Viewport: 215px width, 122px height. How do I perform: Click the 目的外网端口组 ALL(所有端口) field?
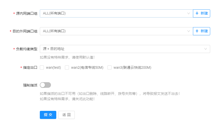coord(112,31)
